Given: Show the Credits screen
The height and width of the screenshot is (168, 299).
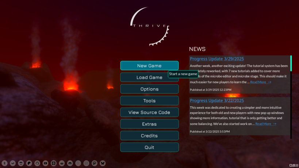Looking at the screenshot, I should 149,136.
